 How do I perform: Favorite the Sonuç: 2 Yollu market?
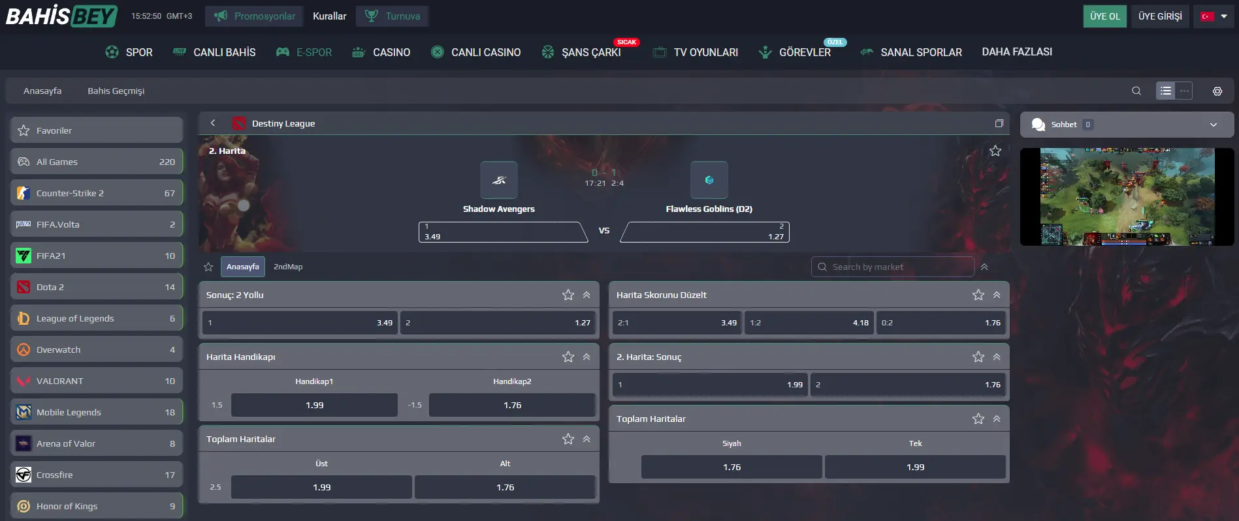click(x=568, y=295)
